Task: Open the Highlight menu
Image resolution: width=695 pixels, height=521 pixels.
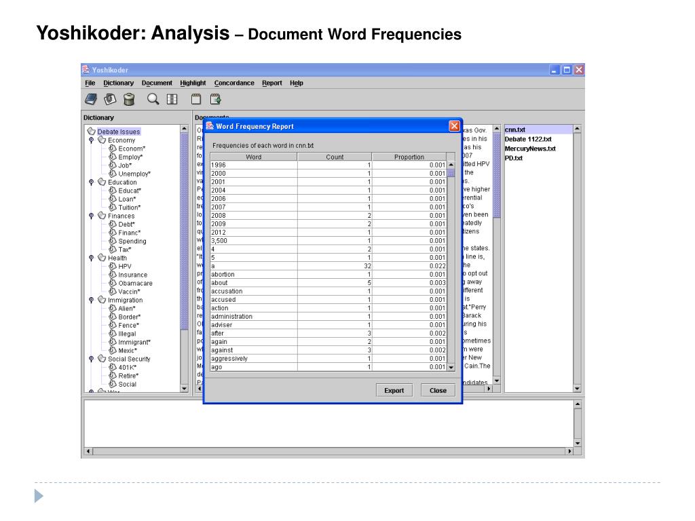Action: [193, 83]
